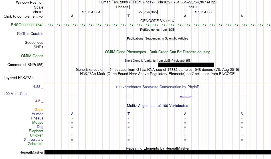Click the blue oval conservation score marker

click(186, 97)
